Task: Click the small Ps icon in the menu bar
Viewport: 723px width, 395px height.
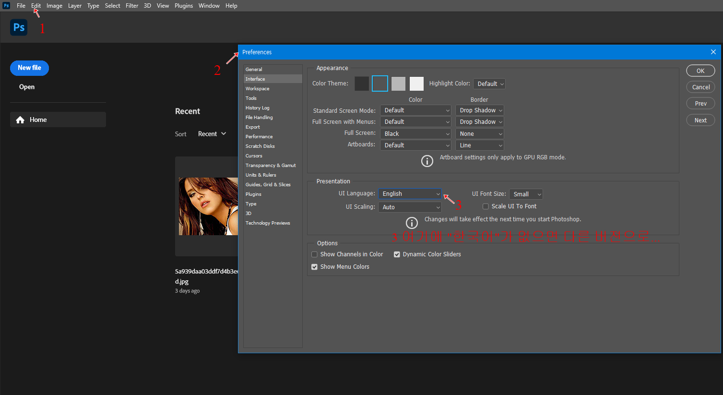Action: pos(6,6)
